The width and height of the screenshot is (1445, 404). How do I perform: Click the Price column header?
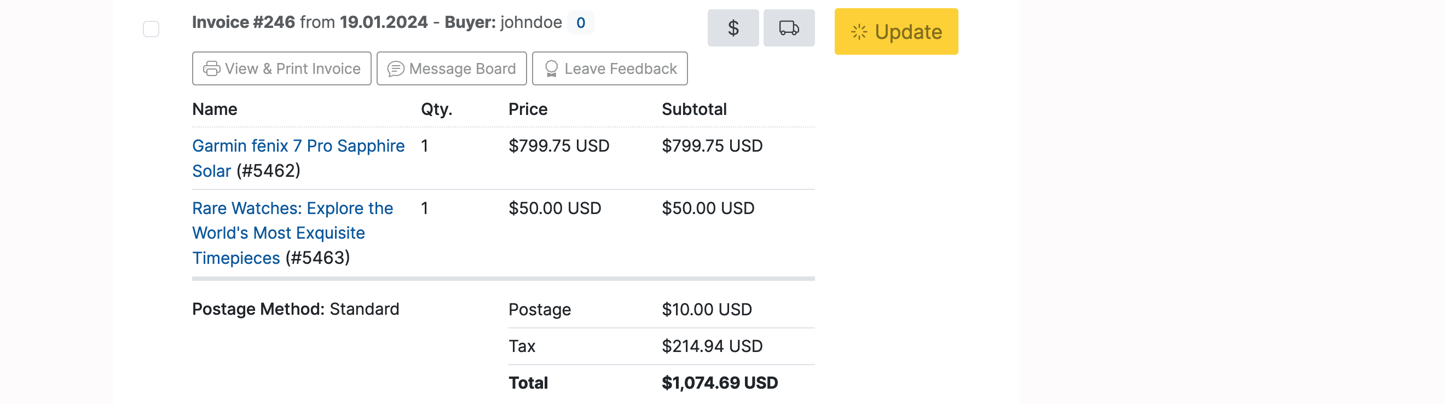coord(527,109)
